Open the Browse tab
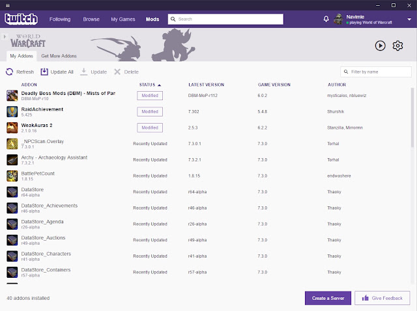417x311 pixels. coord(91,19)
